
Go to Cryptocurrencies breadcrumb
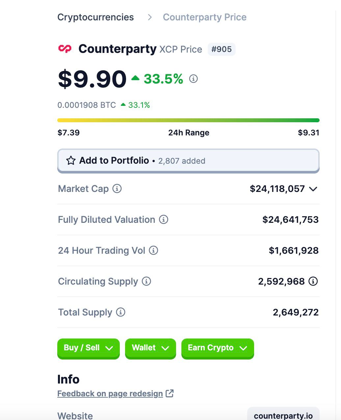(x=95, y=17)
